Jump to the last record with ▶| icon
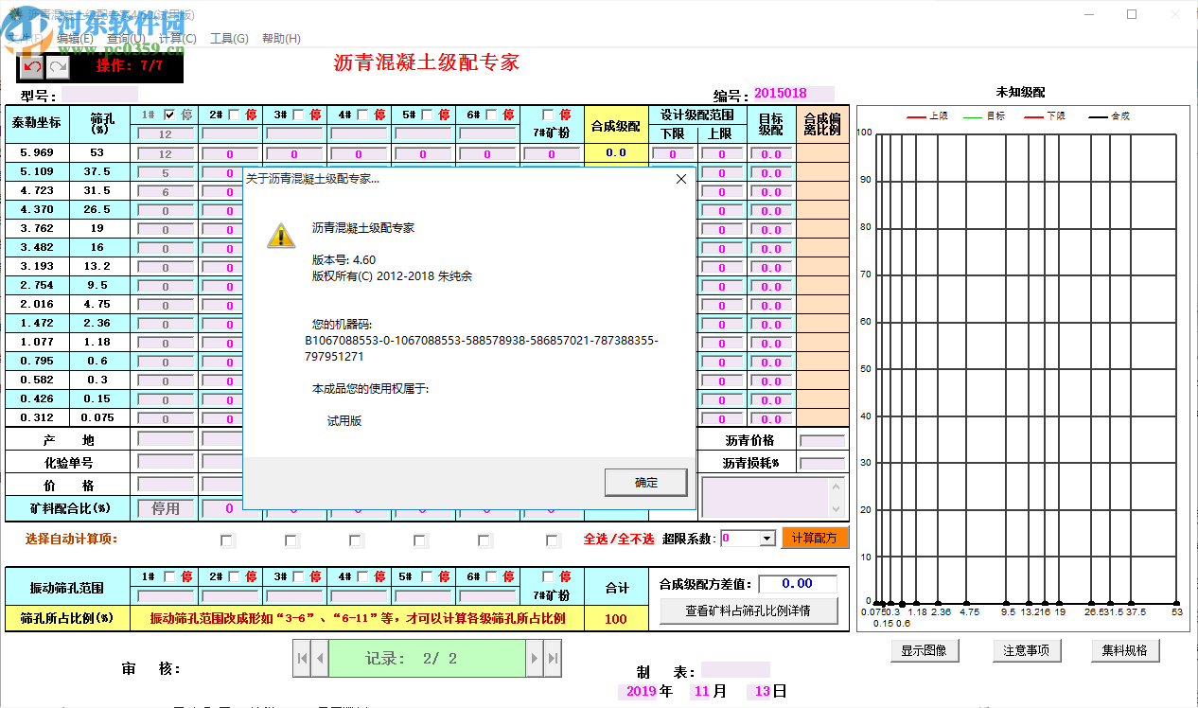 [x=554, y=658]
